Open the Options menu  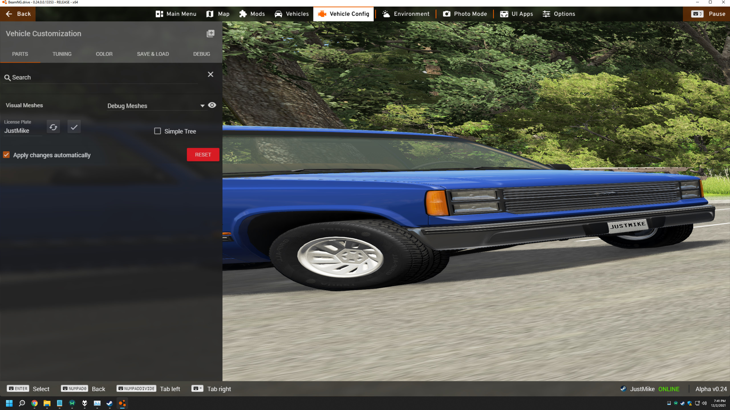click(x=559, y=14)
